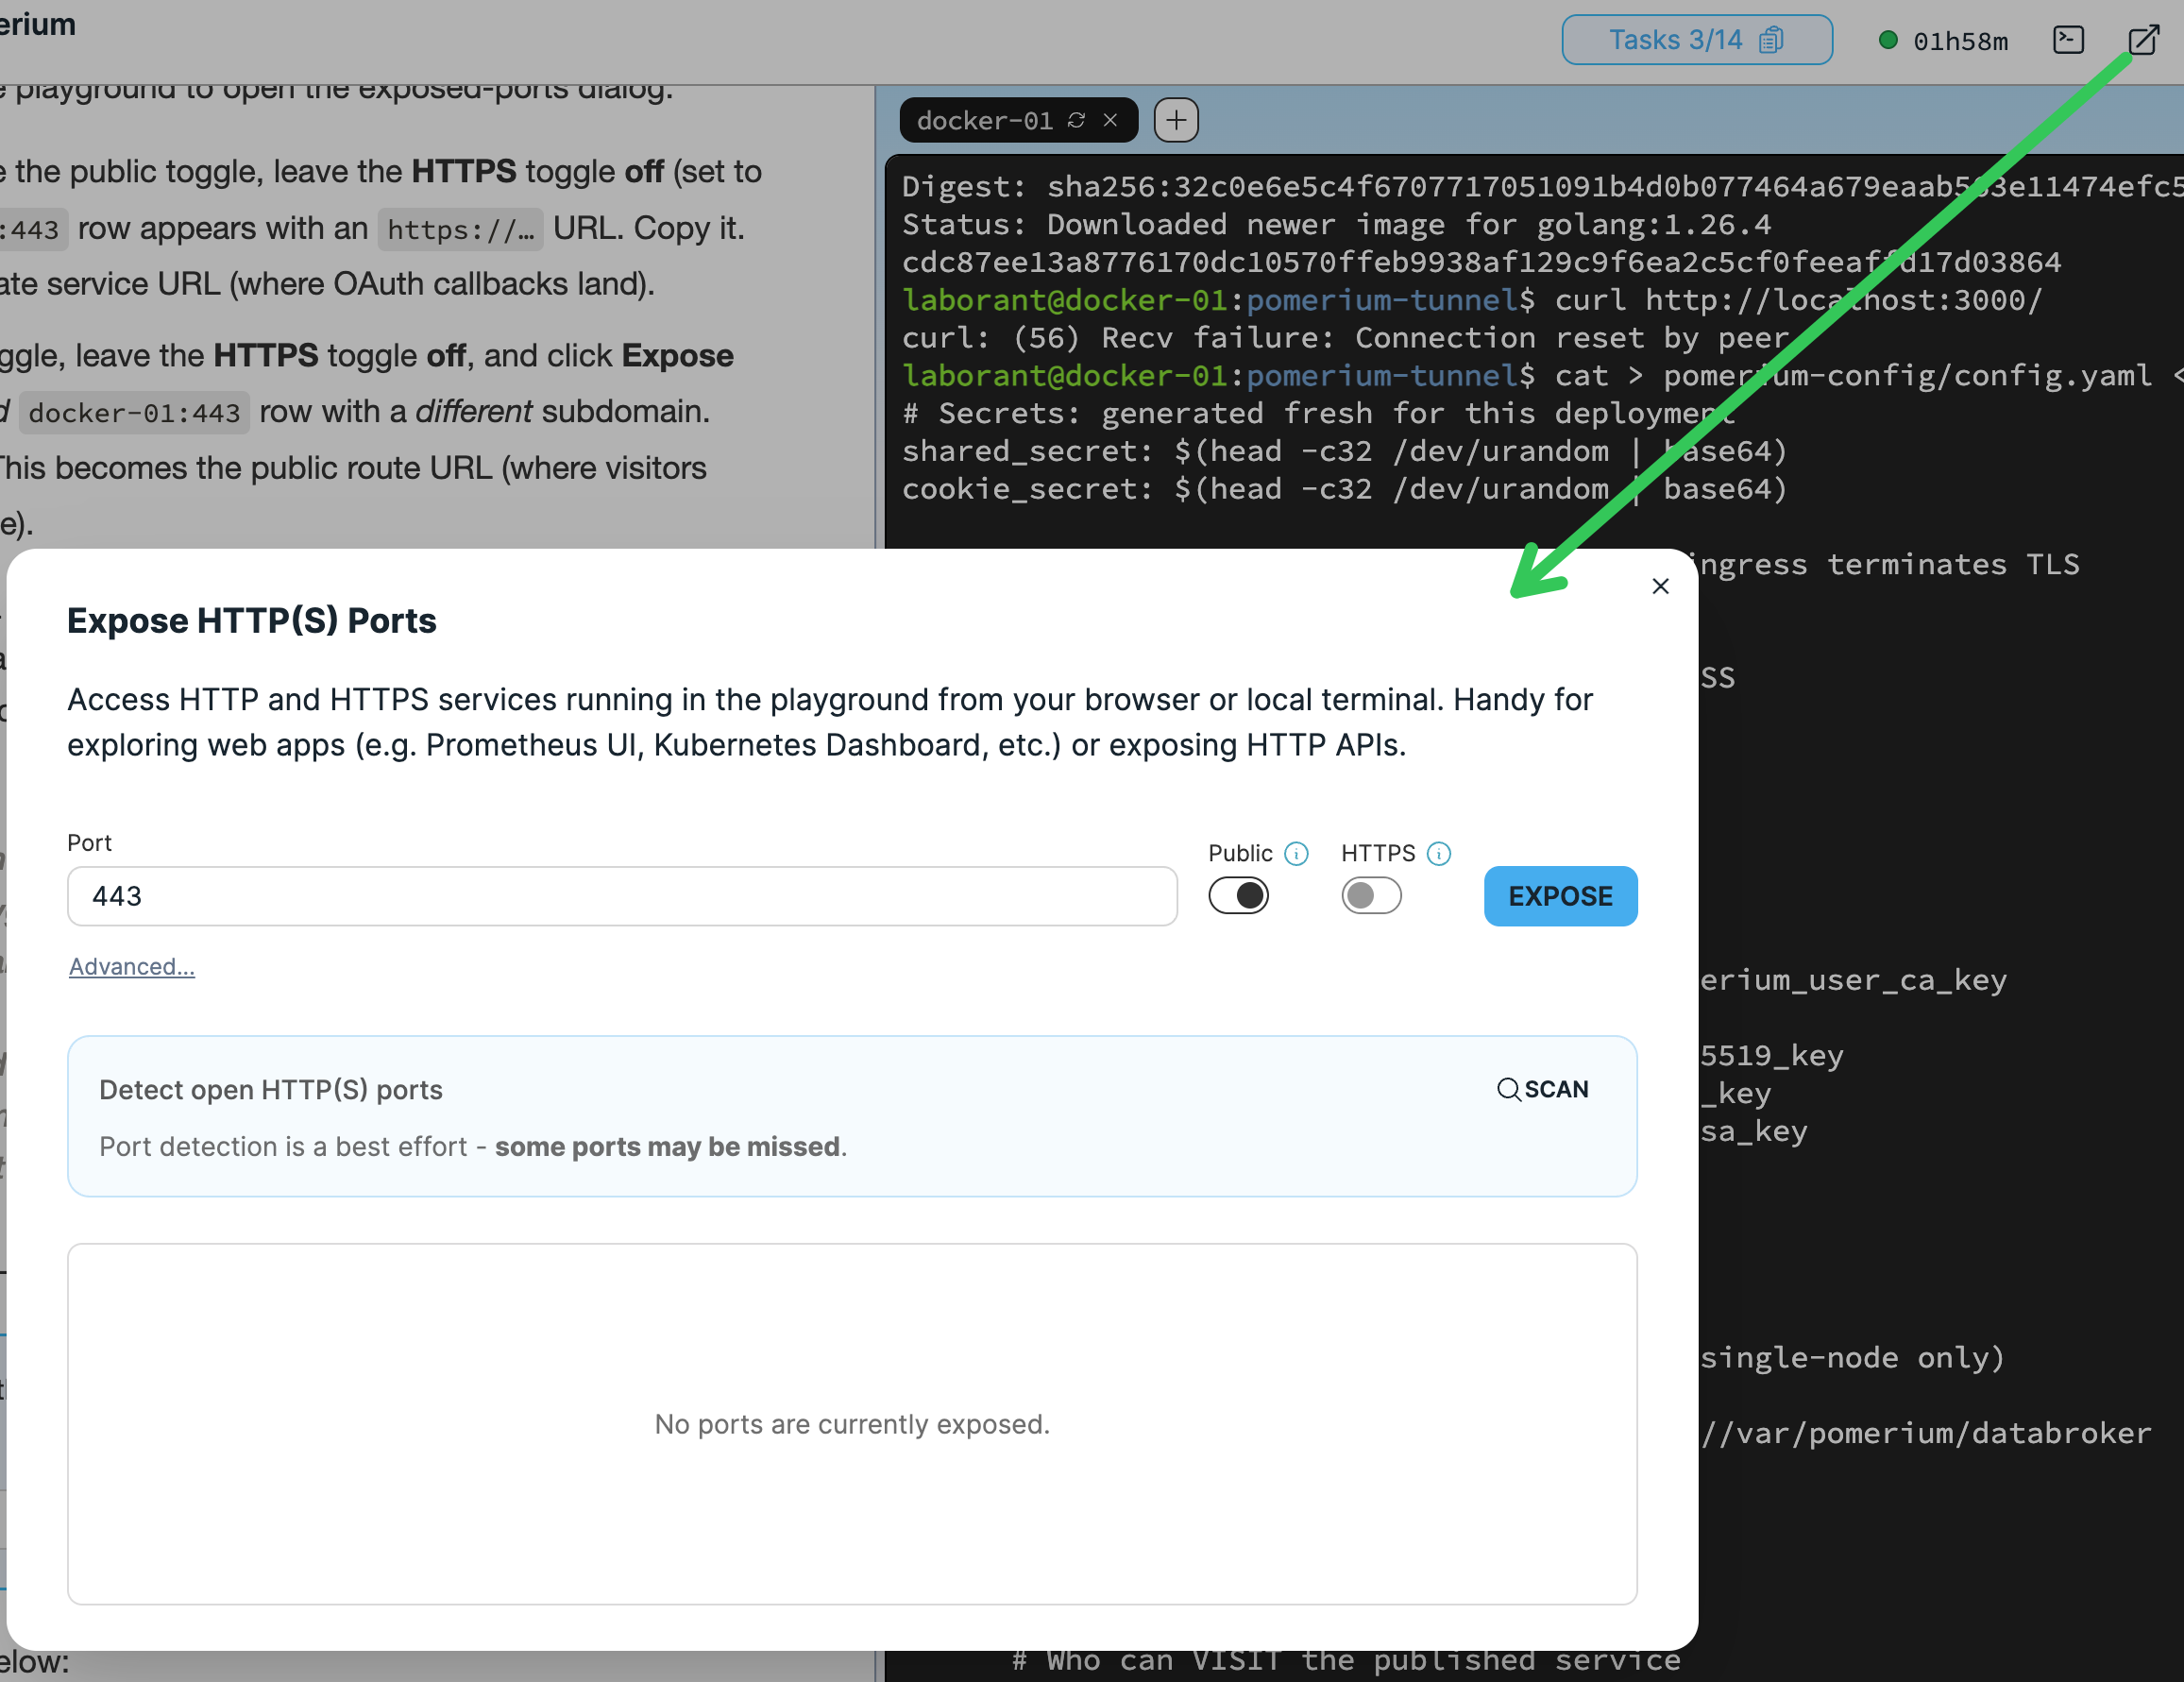Viewport: 2184px width, 1682px height.
Task: Click the https://… code snippet in instructions
Action: pos(460,229)
